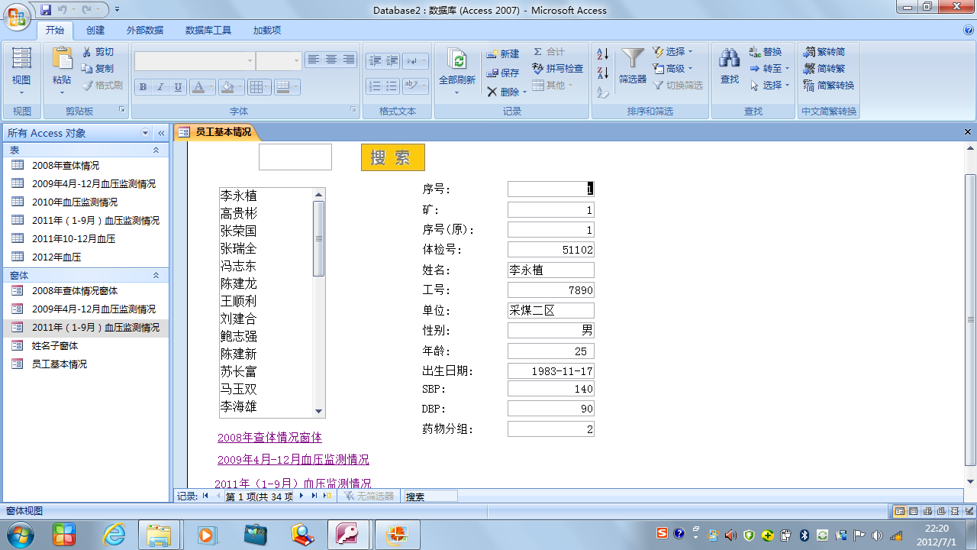977x550 pixels.
Task: Select center text alignment
Action: pyautogui.click(x=331, y=60)
